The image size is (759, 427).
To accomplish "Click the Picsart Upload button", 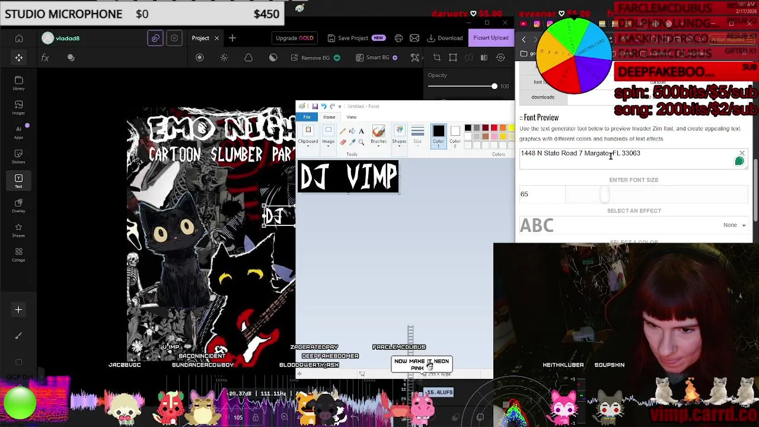I will pyautogui.click(x=491, y=38).
